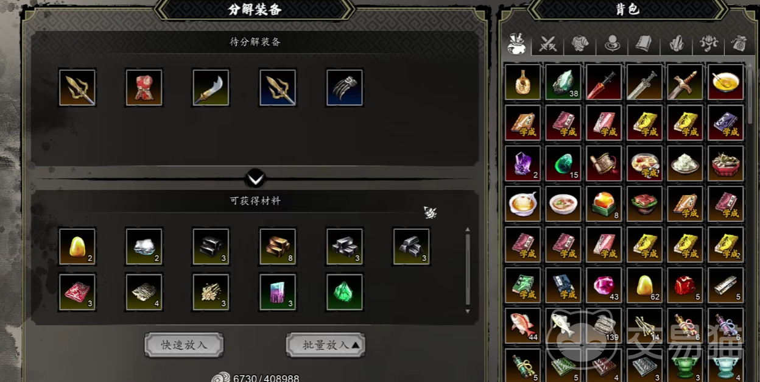
Task: Pick the gourd bottle in the backpack
Action: point(523,82)
